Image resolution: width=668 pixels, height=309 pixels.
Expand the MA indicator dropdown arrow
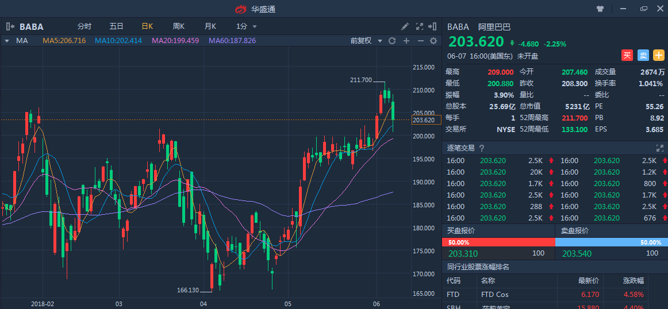[7, 41]
